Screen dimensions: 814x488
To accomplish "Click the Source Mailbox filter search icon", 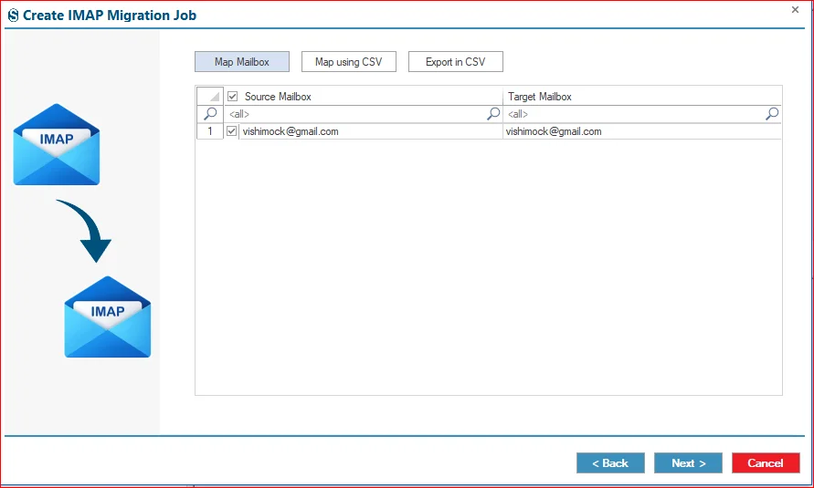I will [493, 113].
